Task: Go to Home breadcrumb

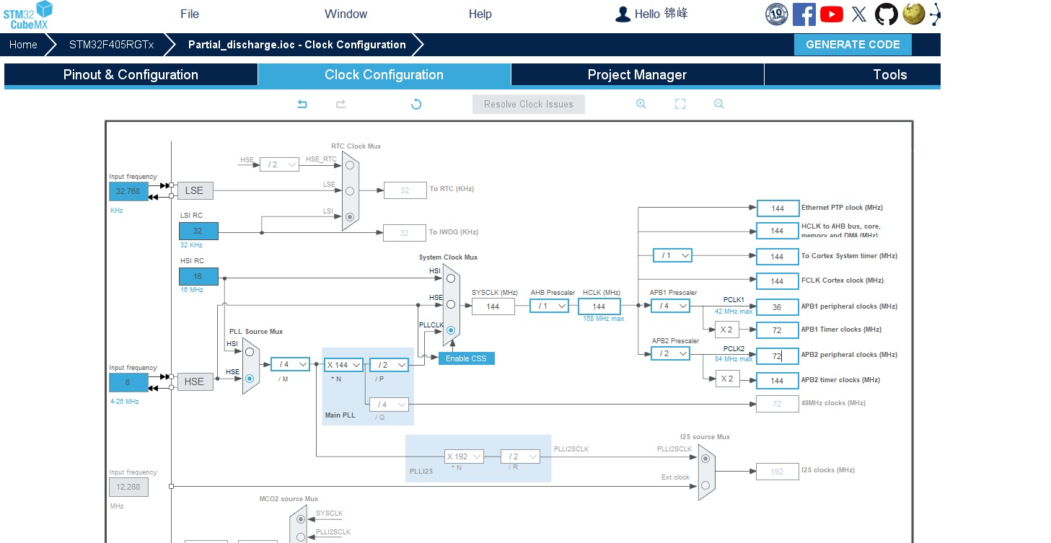Action: click(23, 45)
